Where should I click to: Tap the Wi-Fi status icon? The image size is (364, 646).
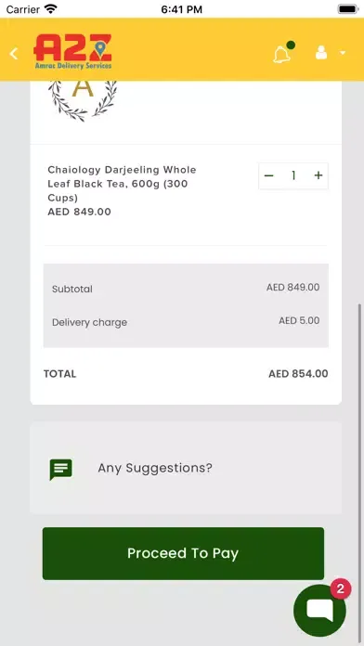tap(51, 9)
